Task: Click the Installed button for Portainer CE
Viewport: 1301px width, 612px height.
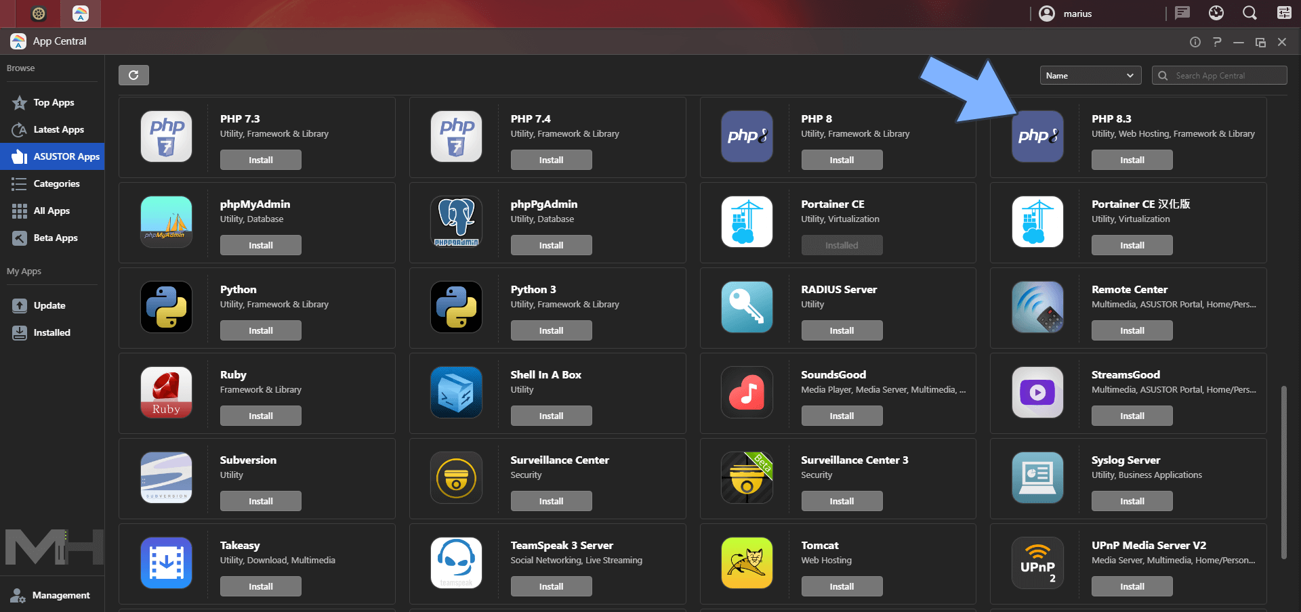Action: 842,245
